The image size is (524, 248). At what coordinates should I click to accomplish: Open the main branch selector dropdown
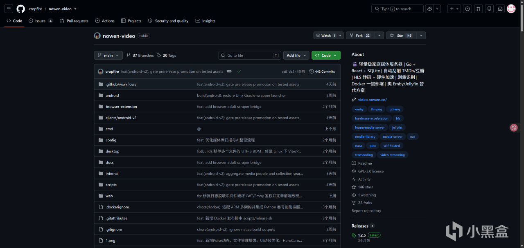coord(108,55)
